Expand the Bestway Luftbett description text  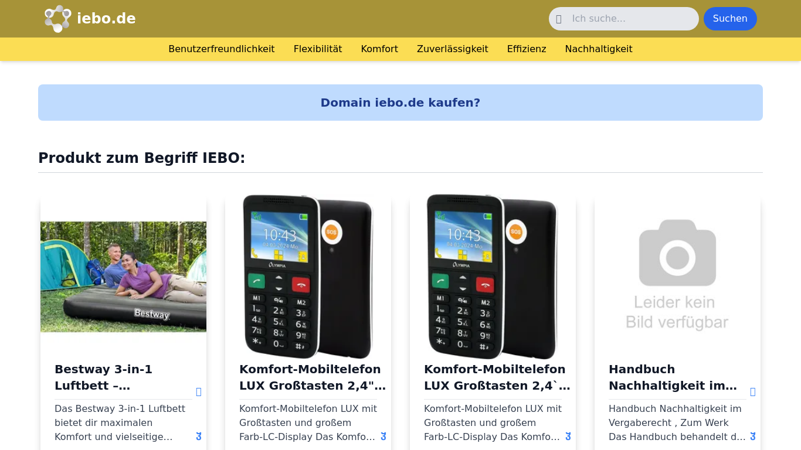coord(199,437)
